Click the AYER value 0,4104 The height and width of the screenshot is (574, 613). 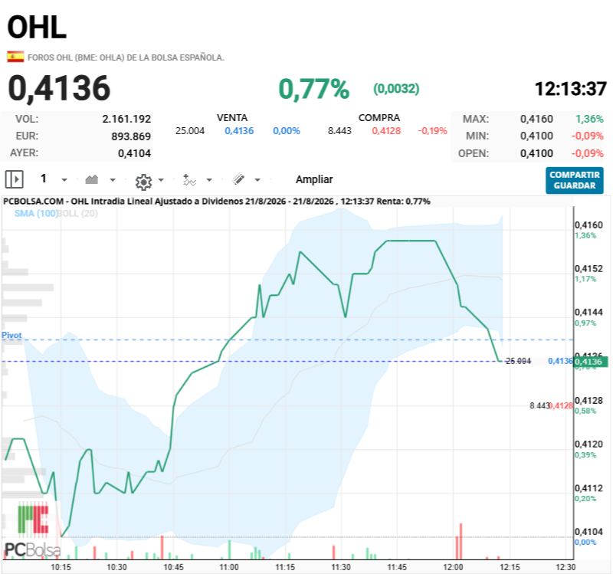click(x=134, y=153)
